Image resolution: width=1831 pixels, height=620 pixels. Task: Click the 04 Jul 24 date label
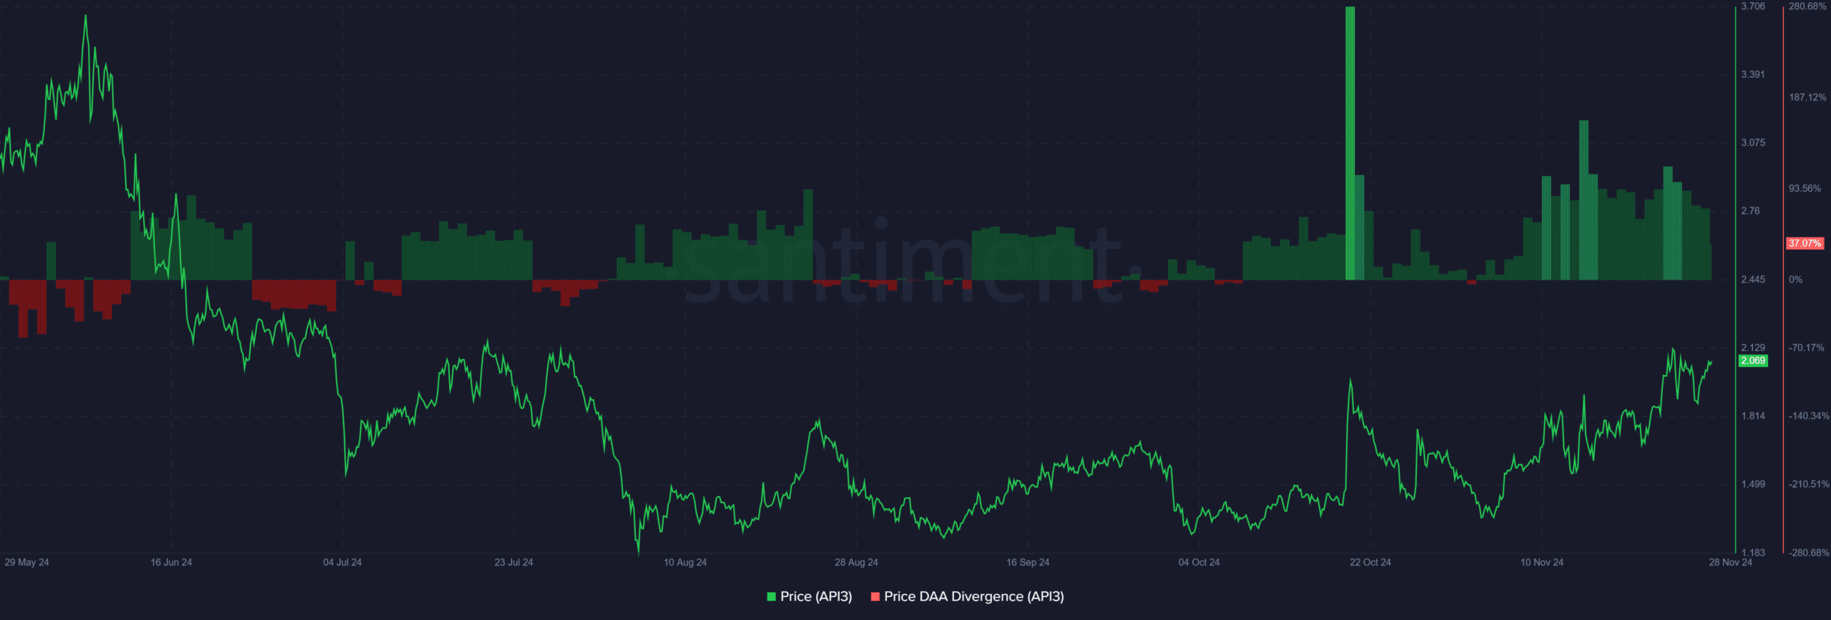click(x=342, y=562)
